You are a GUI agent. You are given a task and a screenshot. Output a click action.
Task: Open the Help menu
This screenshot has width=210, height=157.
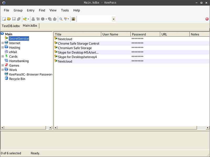coord(76,10)
